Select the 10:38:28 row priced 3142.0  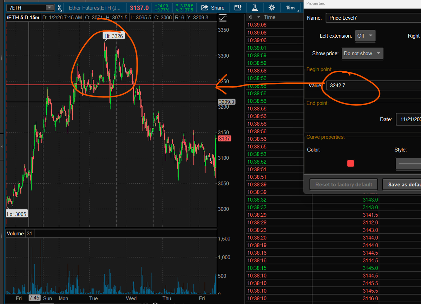pos(333,222)
